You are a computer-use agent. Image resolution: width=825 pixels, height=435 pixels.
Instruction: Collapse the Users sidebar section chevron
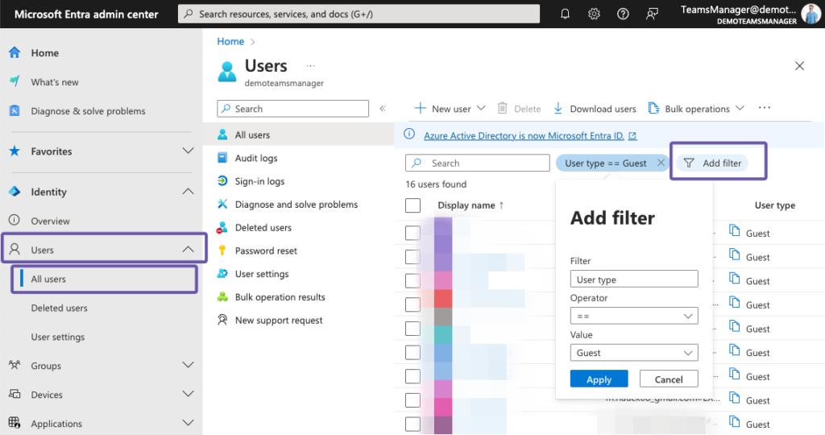pyautogui.click(x=188, y=250)
